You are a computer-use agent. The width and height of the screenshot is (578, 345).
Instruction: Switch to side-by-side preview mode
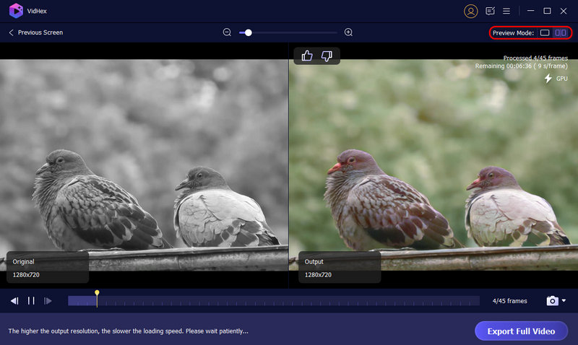click(560, 32)
